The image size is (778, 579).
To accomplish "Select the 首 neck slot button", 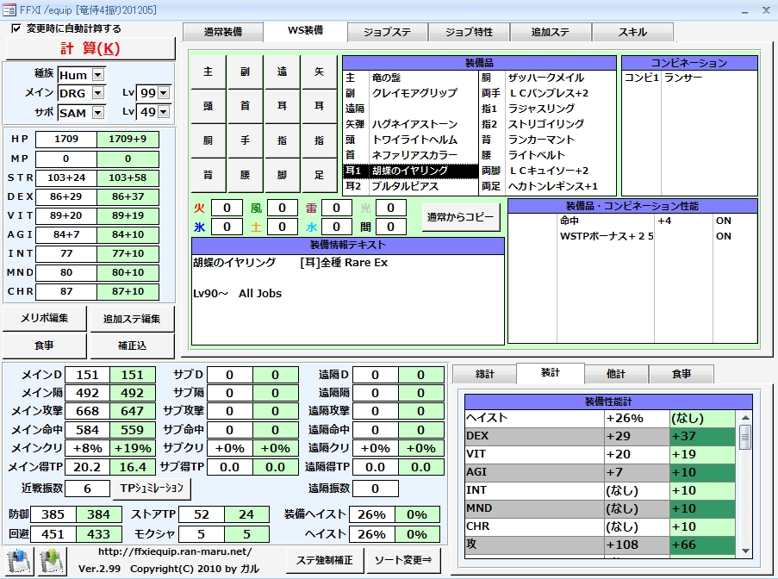I will pos(245,106).
